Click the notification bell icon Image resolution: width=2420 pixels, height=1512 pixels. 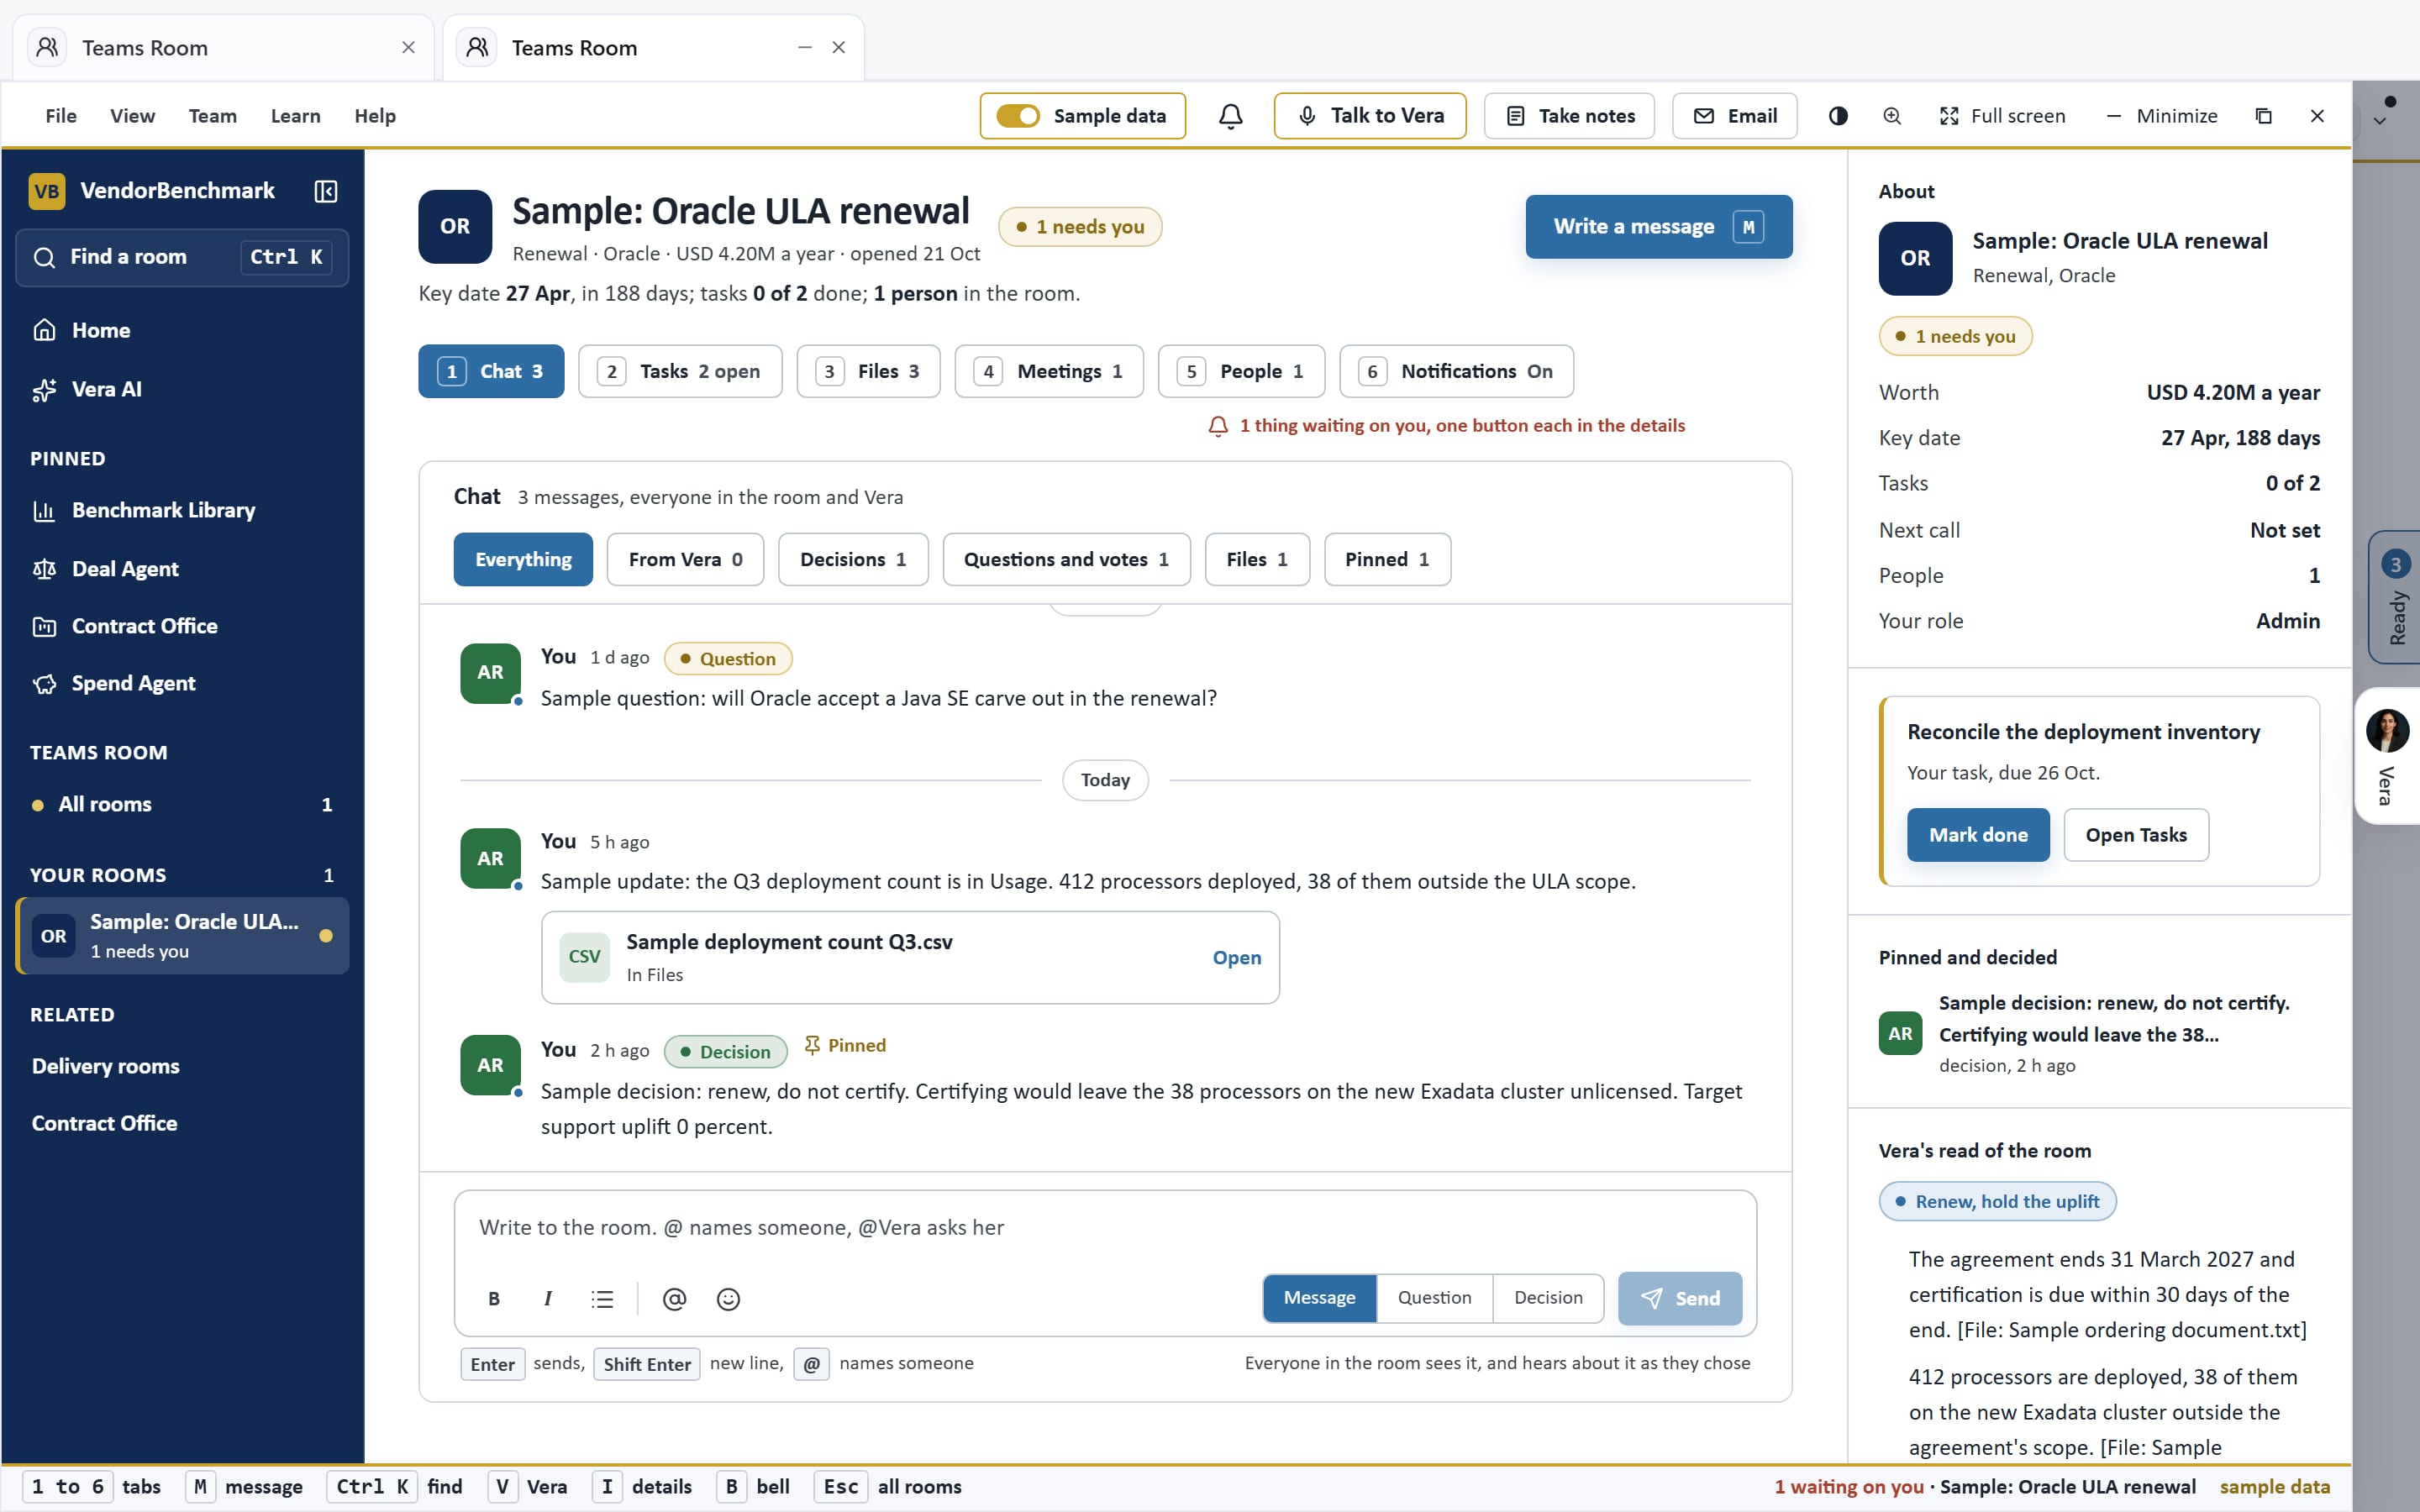tap(1230, 116)
